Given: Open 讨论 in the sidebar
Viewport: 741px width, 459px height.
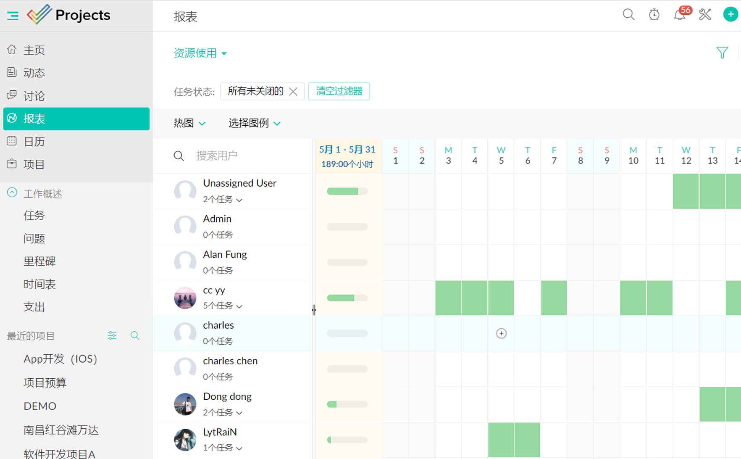Looking at the screenshot, I should tap(34, 96).
